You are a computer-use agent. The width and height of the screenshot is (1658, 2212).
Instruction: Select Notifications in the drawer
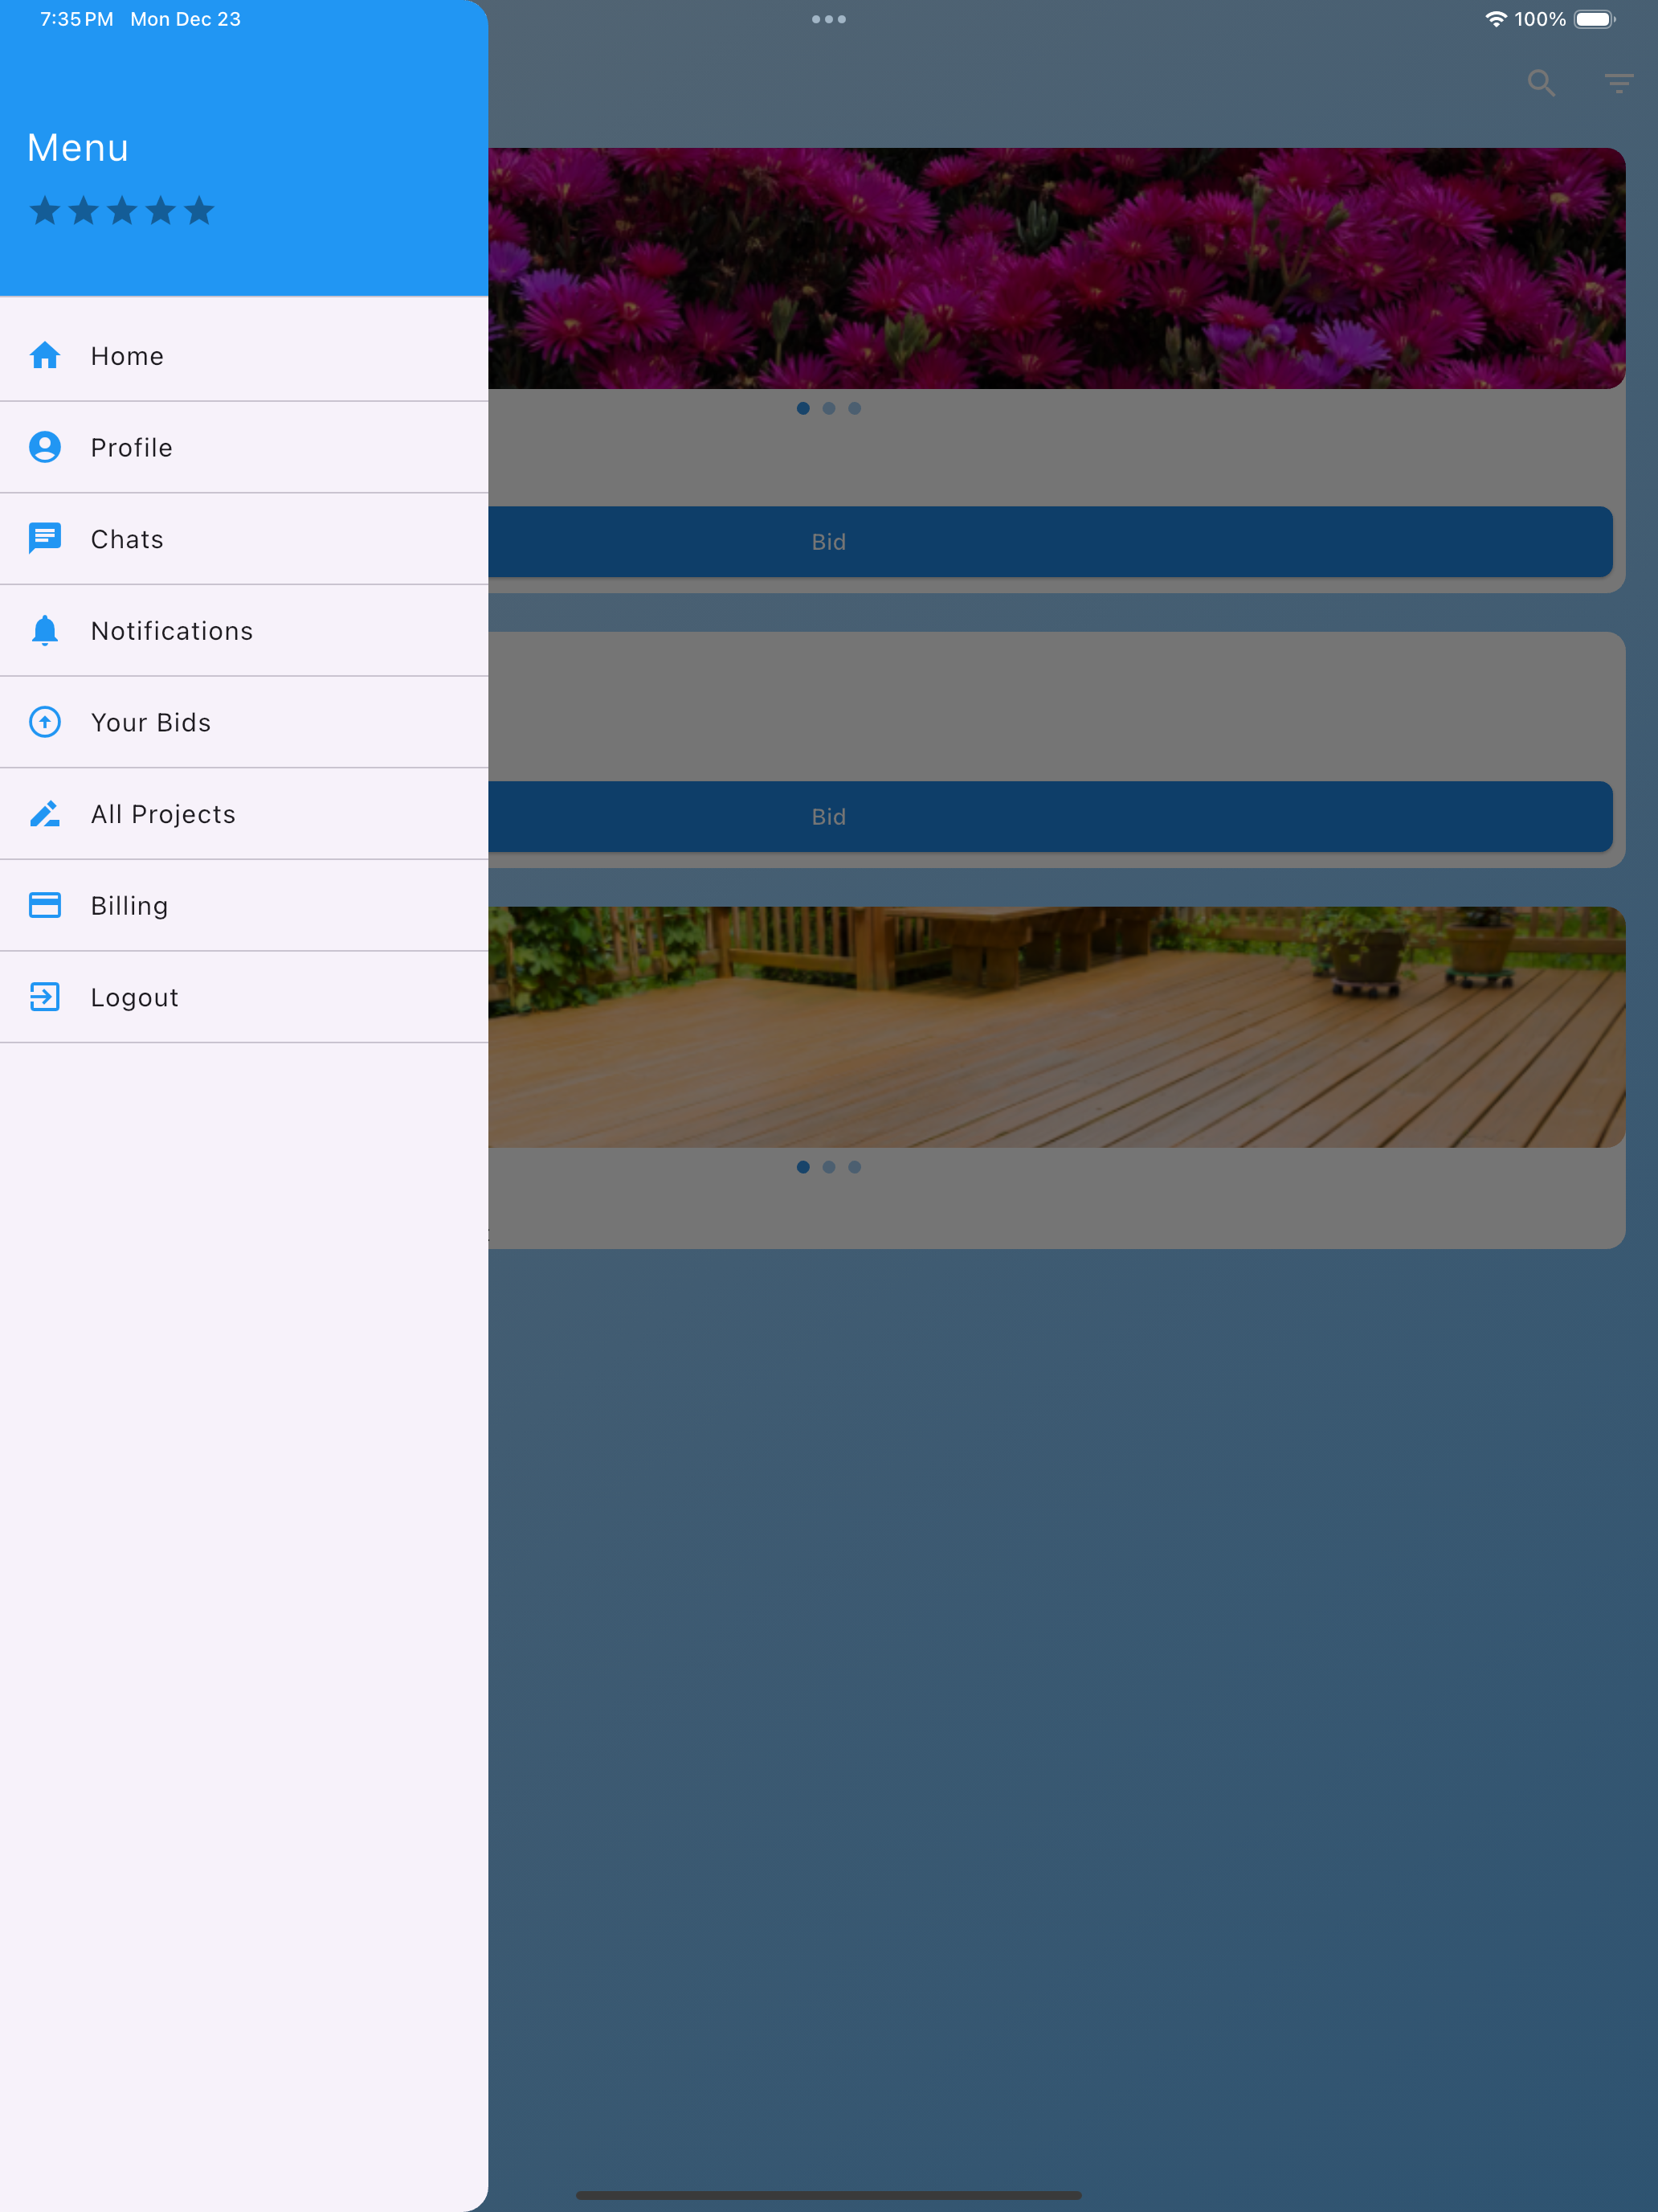pos(244,631)
